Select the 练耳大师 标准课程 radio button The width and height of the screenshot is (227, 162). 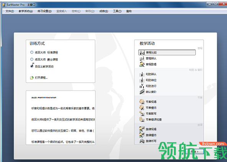click(32, 52)
